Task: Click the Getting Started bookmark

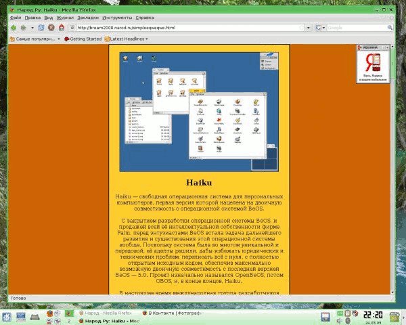Action: tap(83, 39)
